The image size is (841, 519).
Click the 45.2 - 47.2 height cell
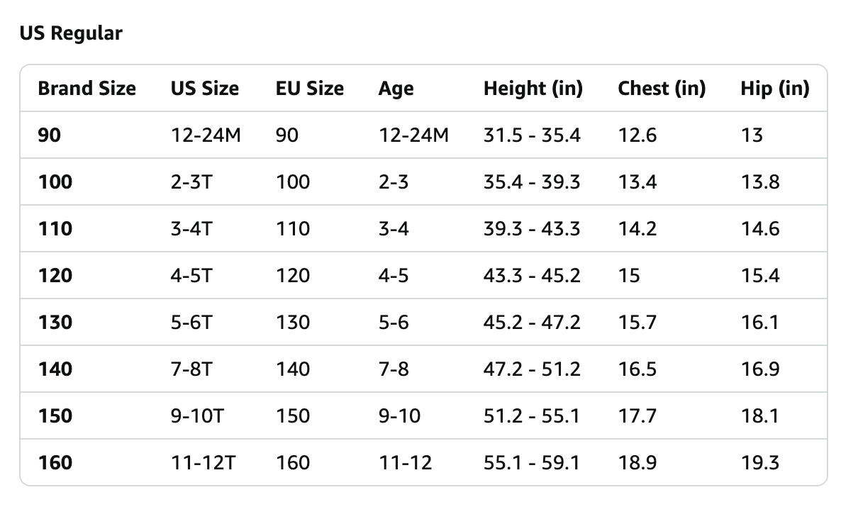(532, 322)
